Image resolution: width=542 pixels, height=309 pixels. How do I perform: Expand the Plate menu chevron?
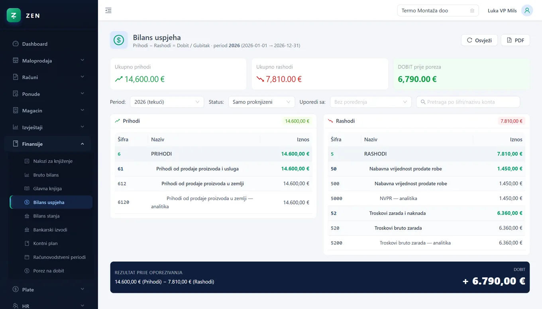pyautogui.click(x=82, y=289)
